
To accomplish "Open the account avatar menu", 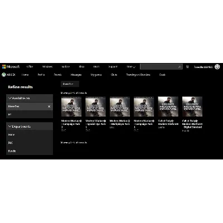I will tap(217, 66).
